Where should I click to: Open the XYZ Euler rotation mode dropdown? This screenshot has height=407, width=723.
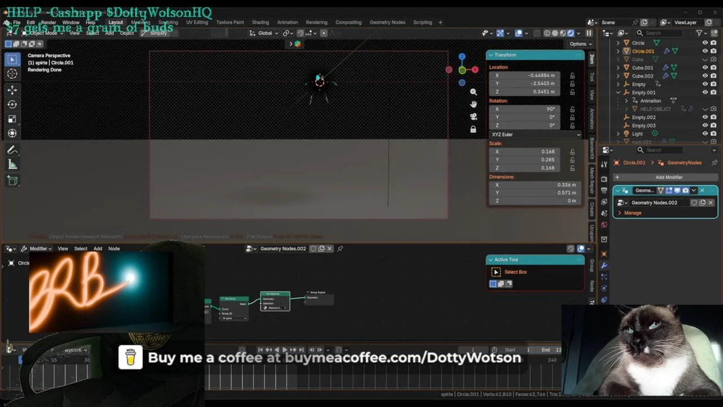pos(535,135)
